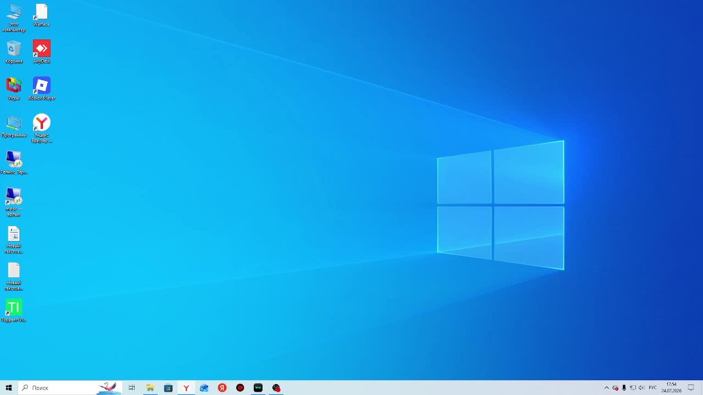Select the green Торрент И... shortcut
Screen dimensions: 703x395
[14, 311]
